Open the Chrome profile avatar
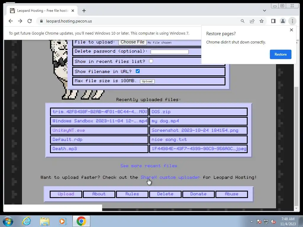Screen dimensions: 303x227 point(283,21)
